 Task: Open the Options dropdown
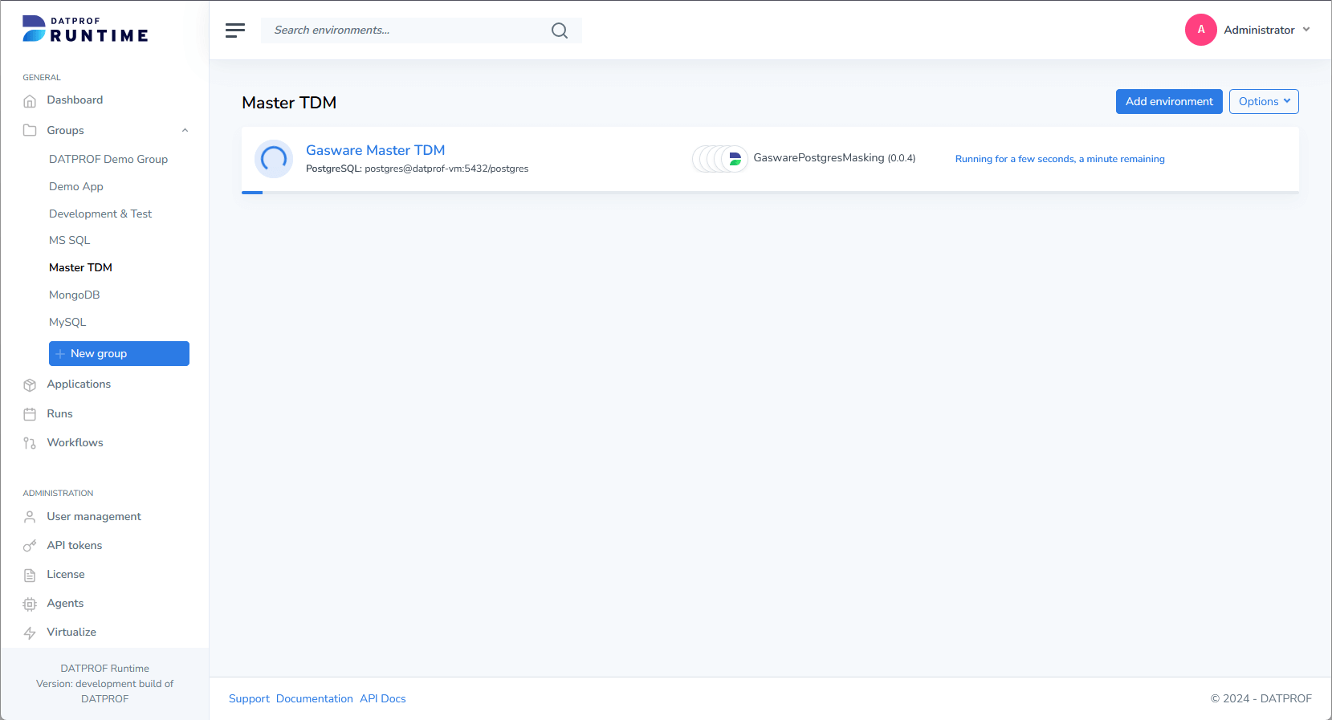1263,102
